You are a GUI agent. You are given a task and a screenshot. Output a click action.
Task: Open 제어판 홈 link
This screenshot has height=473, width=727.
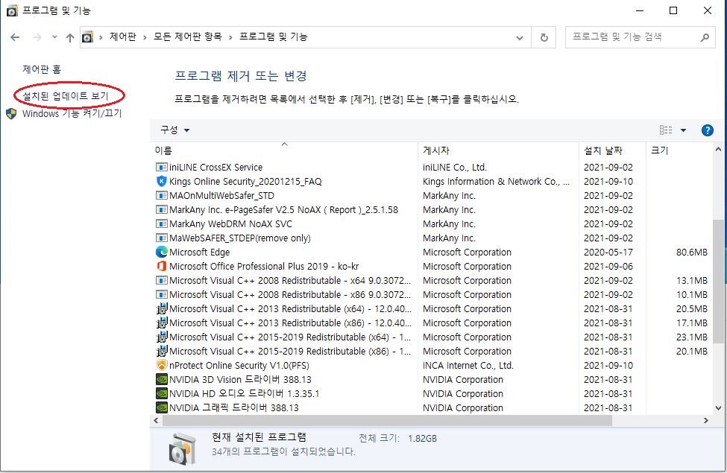[x=42, y=69]
